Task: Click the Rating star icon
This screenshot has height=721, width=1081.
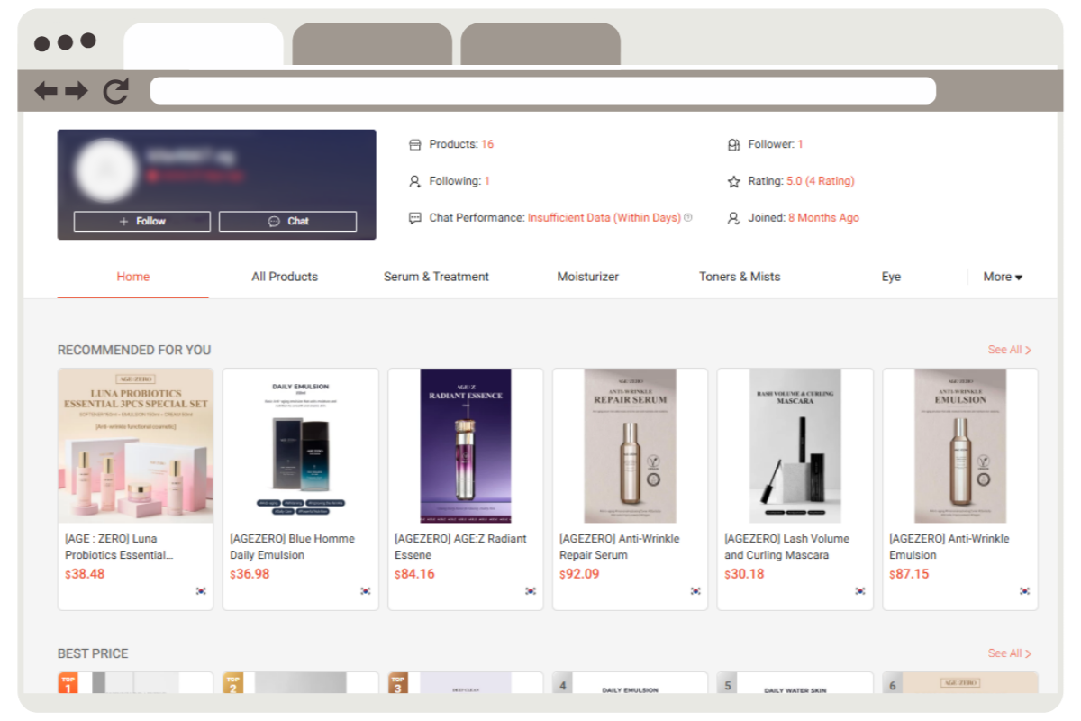Action: pos(733,181)
